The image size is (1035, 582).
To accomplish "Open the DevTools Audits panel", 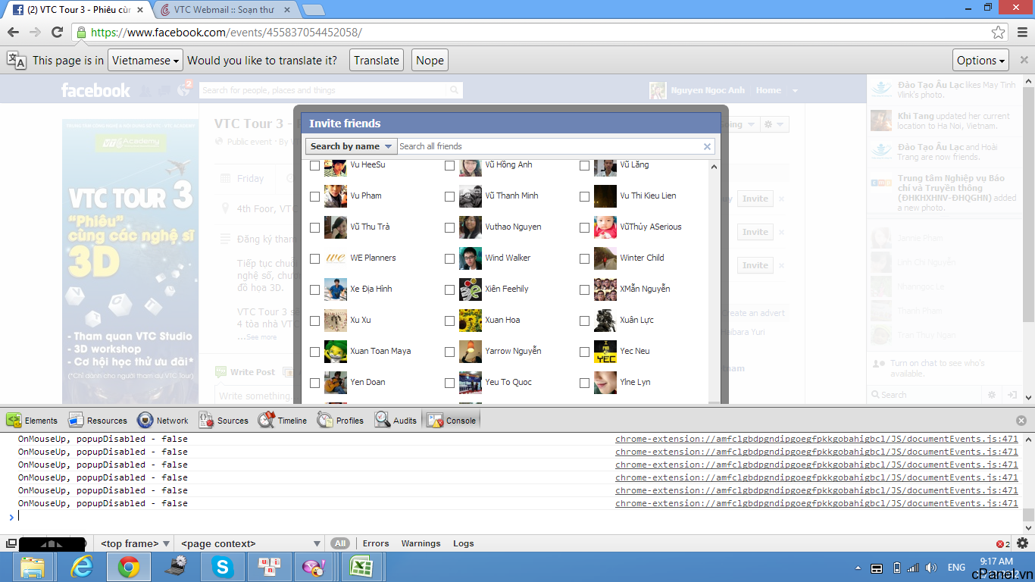I will (396, 420).
